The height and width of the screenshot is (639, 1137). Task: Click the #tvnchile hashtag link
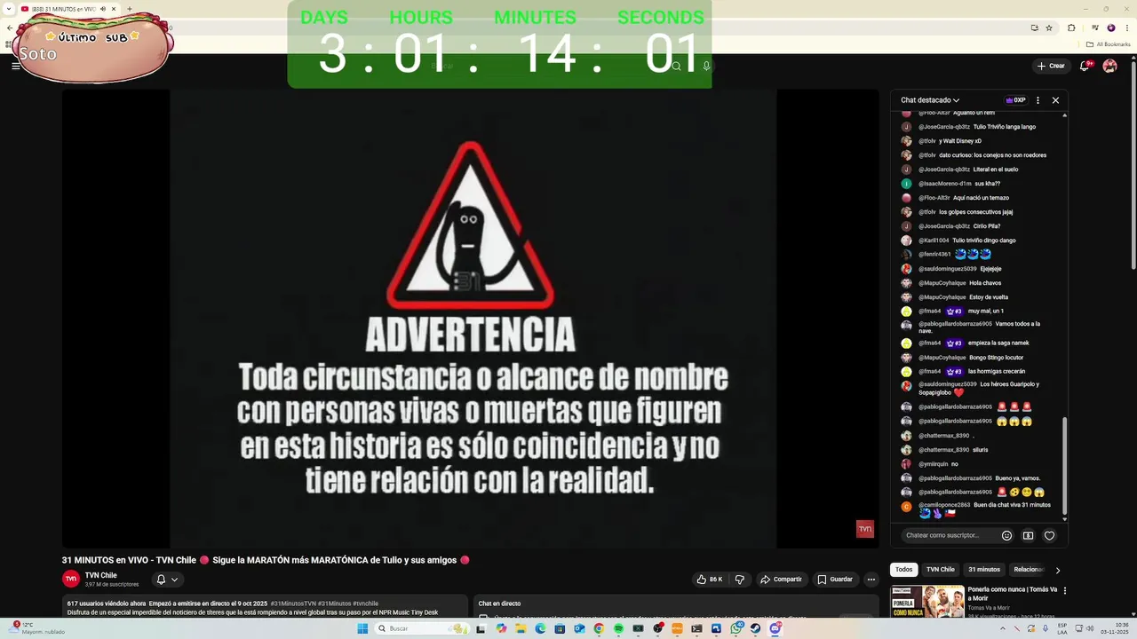(366, 603)
